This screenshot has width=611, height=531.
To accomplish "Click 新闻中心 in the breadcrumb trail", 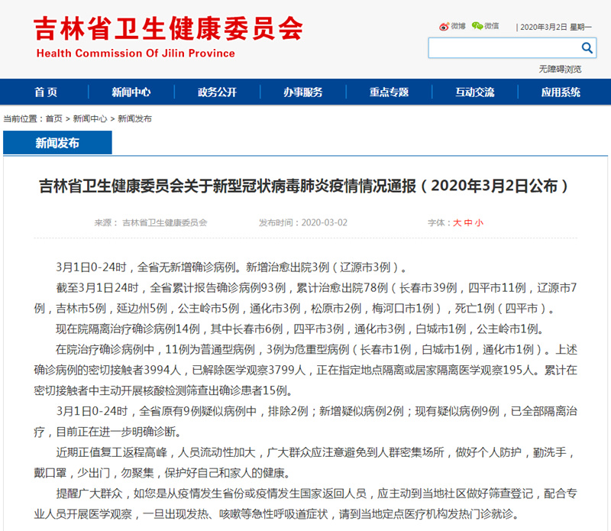I will pos(89,119).
